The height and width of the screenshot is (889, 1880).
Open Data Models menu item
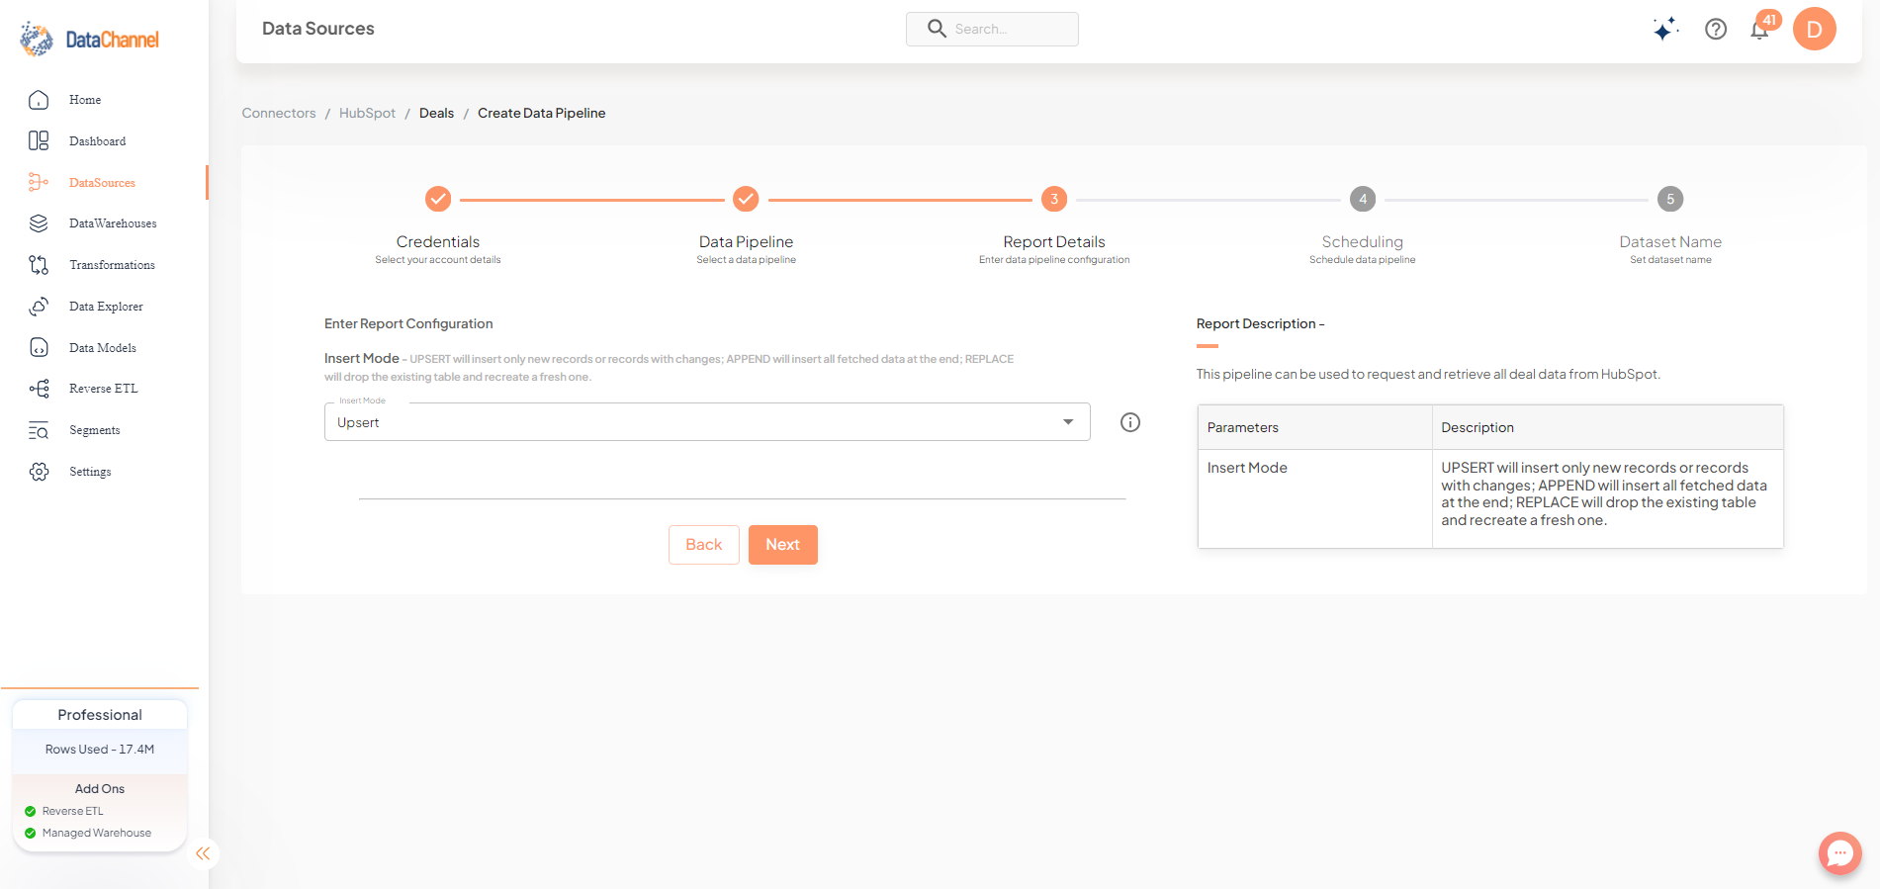coord(103,348)
